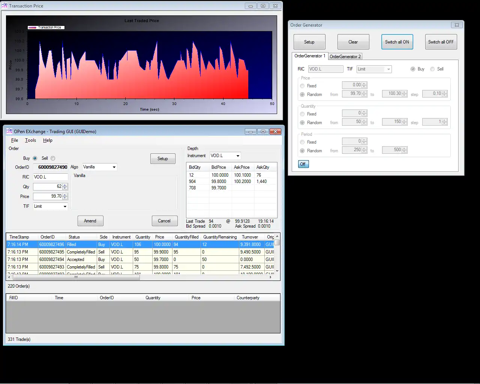
Task: Click the quantity from 50 spinner
Action: pos(364,122)
